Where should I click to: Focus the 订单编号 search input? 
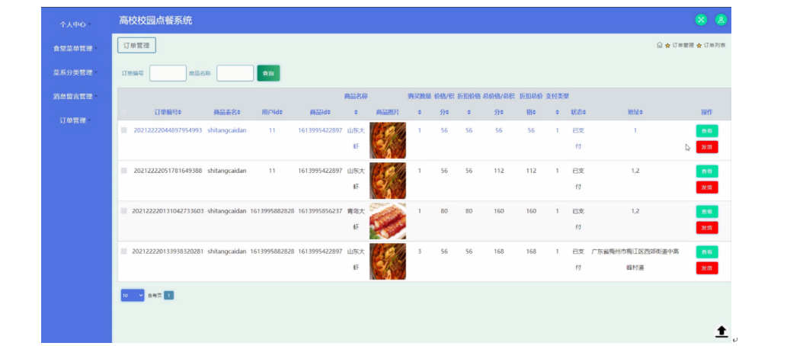[168, 73]
